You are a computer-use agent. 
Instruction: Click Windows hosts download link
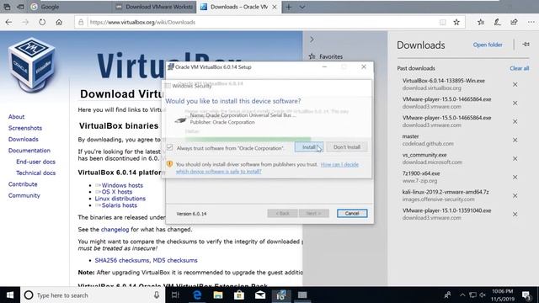pos(122,185)
